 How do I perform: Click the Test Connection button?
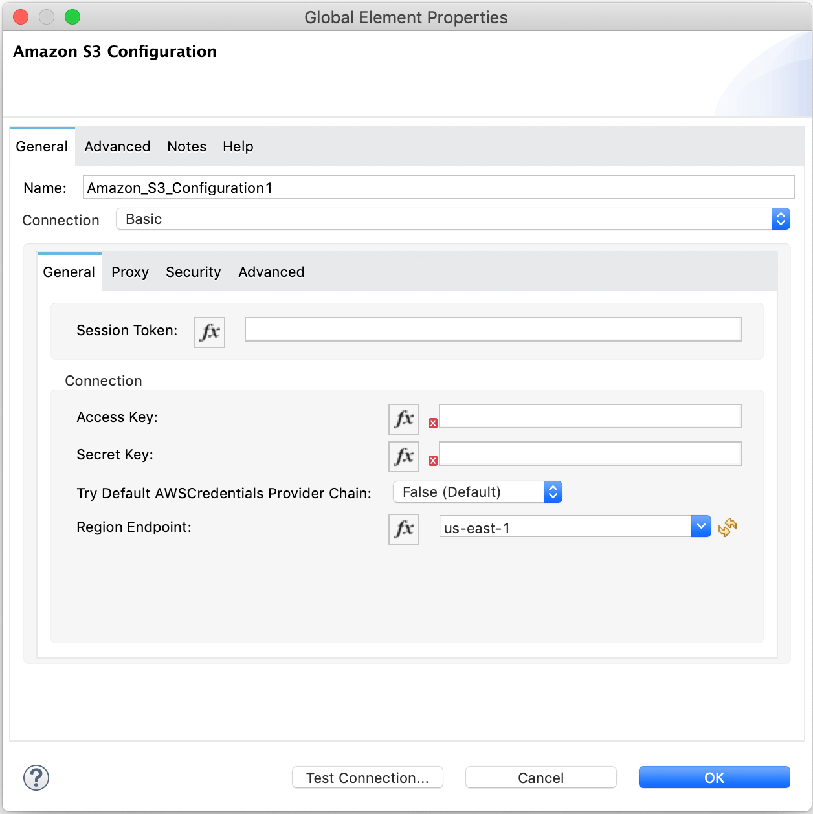(x=367, y=777)
